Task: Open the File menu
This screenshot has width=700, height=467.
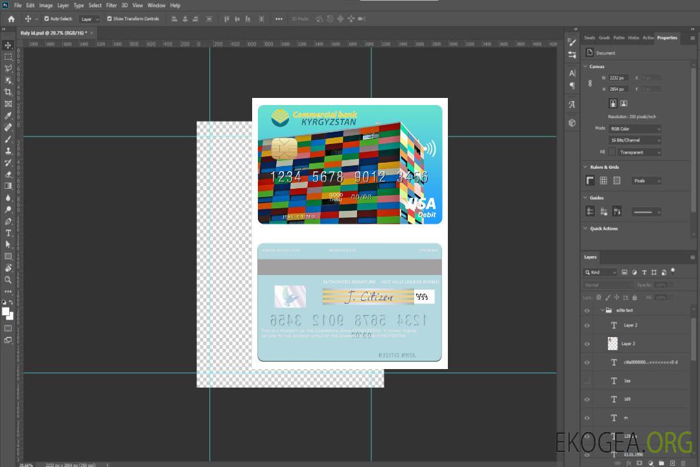Action: (x=18, y=5)
